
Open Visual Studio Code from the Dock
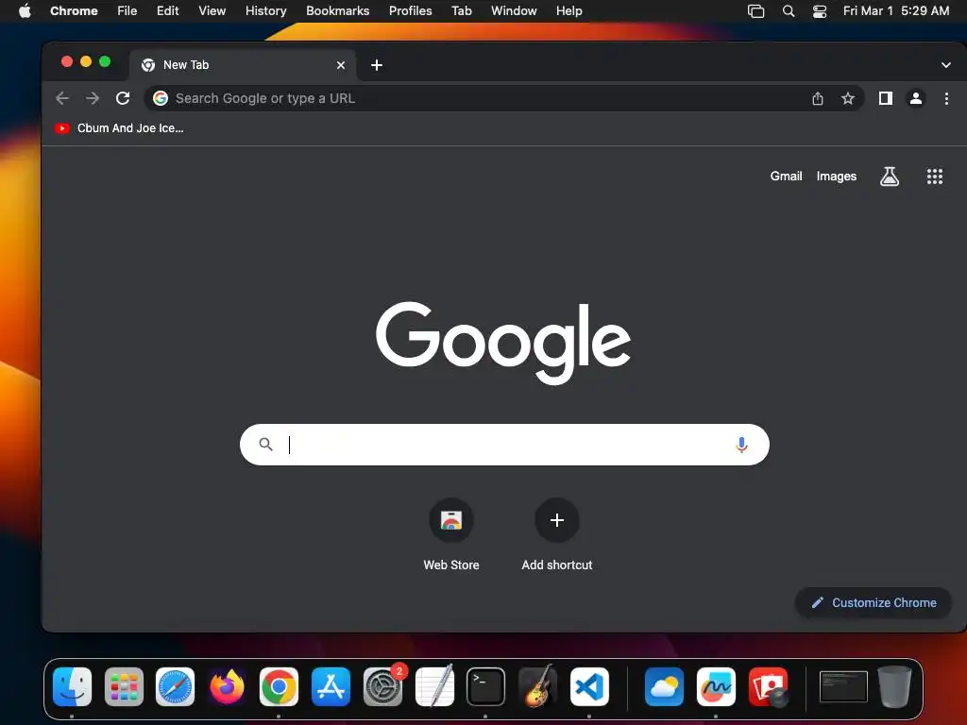pyautogui.click(x=589, y=686)
